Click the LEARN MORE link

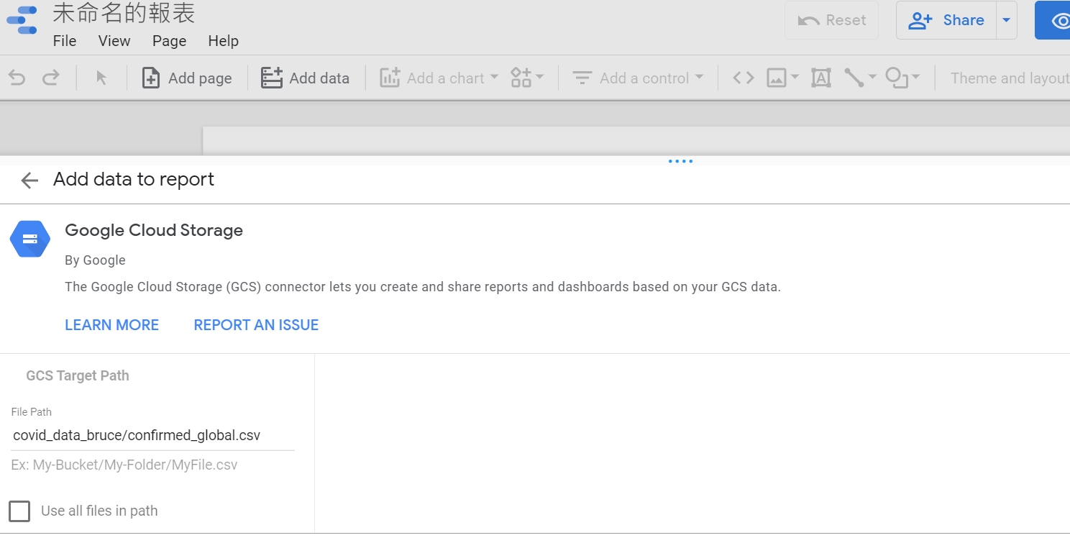click(x=112, y=325)
